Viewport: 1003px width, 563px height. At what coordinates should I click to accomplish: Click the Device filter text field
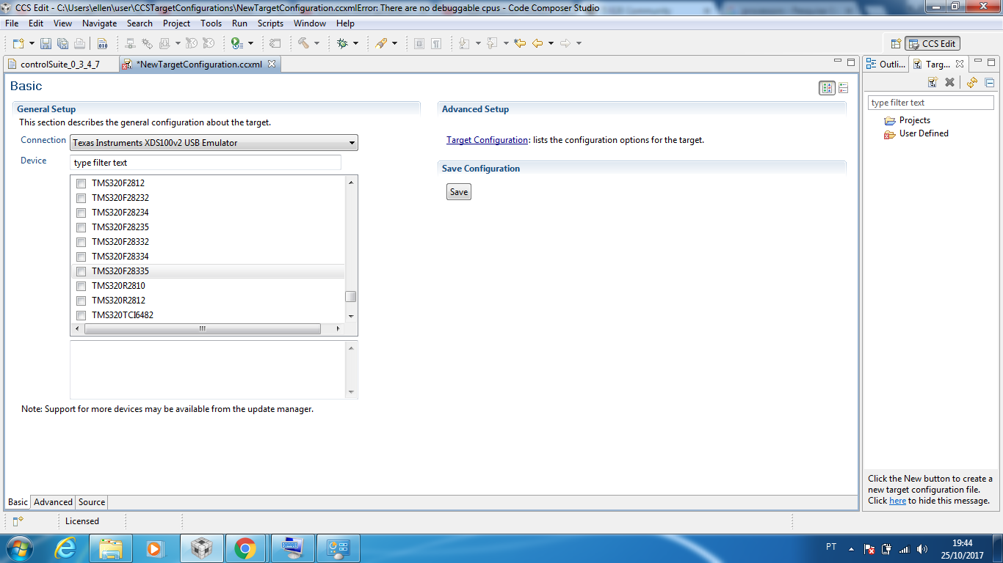click(206, 163)
